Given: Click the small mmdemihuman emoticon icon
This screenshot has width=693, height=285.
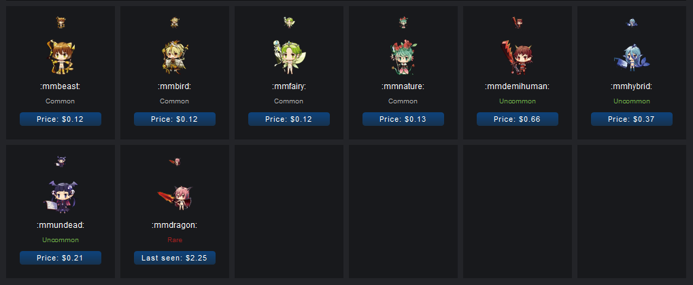Looking at the screenshot, I should click(517, 22).
